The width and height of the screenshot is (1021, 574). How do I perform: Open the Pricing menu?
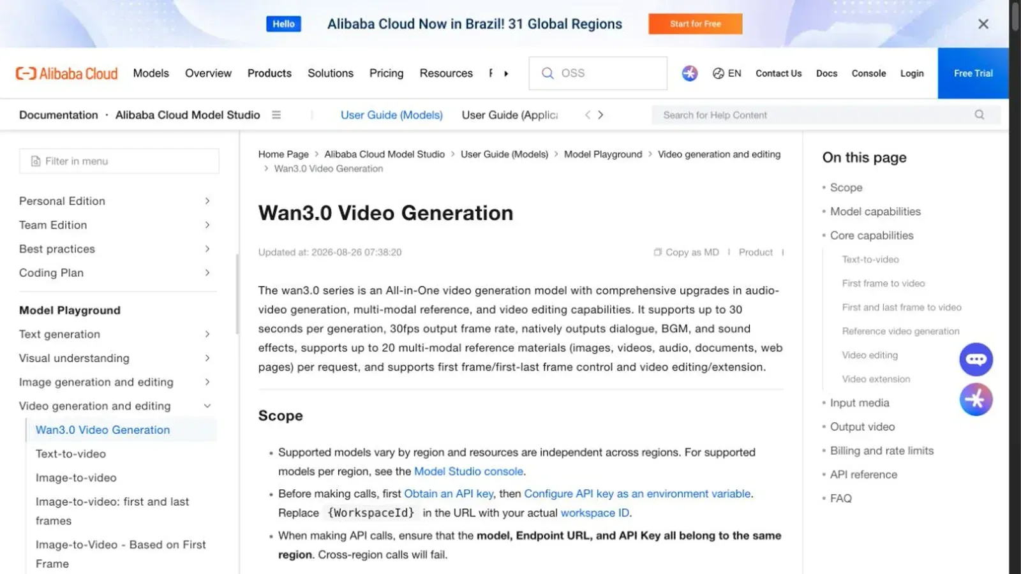387,73
